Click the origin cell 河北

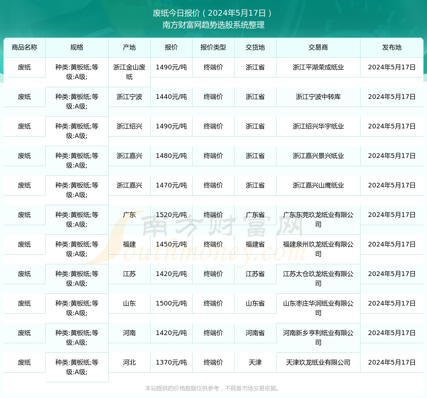[129, 362]
